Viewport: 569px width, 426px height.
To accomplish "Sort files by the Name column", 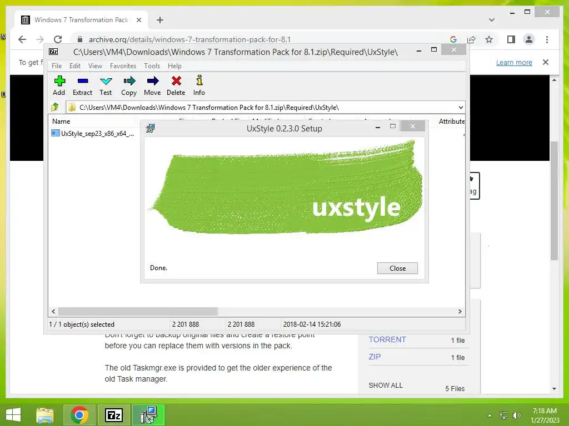I will point(93,121).
